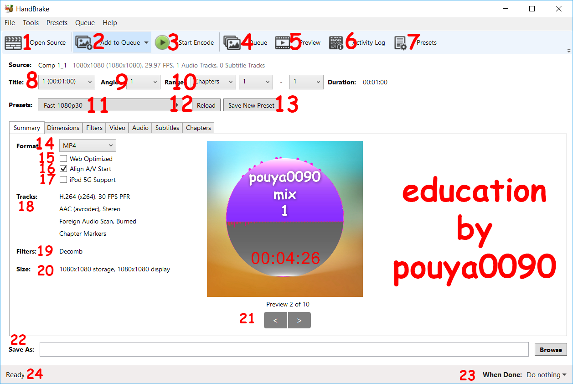Click the Save New Preset button
The height and width of the screenshot is (384, 573).
coord(251,105)
